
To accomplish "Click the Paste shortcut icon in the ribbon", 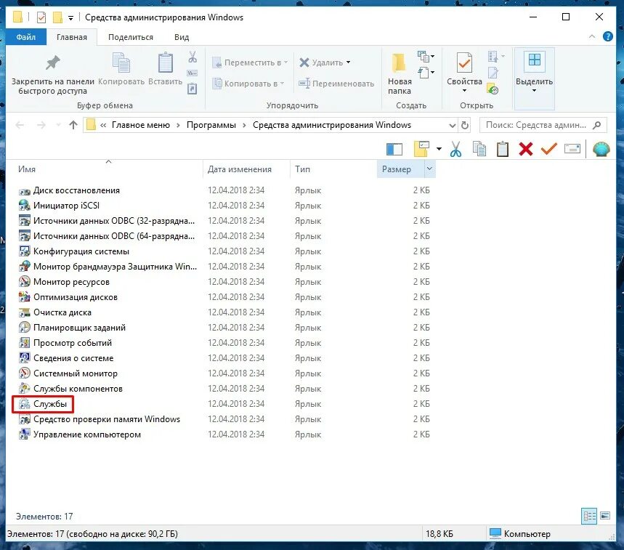I will 193,88.
